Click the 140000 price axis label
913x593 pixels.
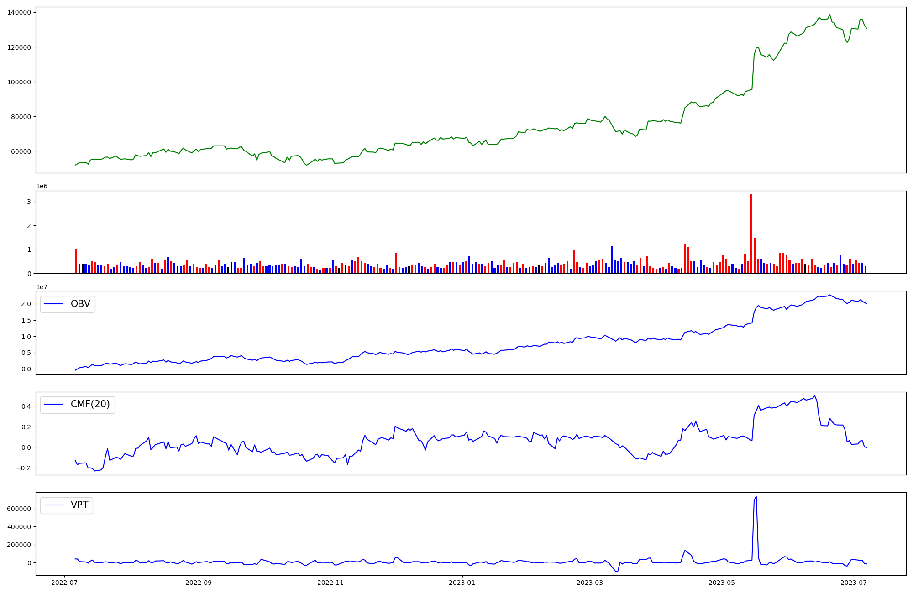[19, 13]
